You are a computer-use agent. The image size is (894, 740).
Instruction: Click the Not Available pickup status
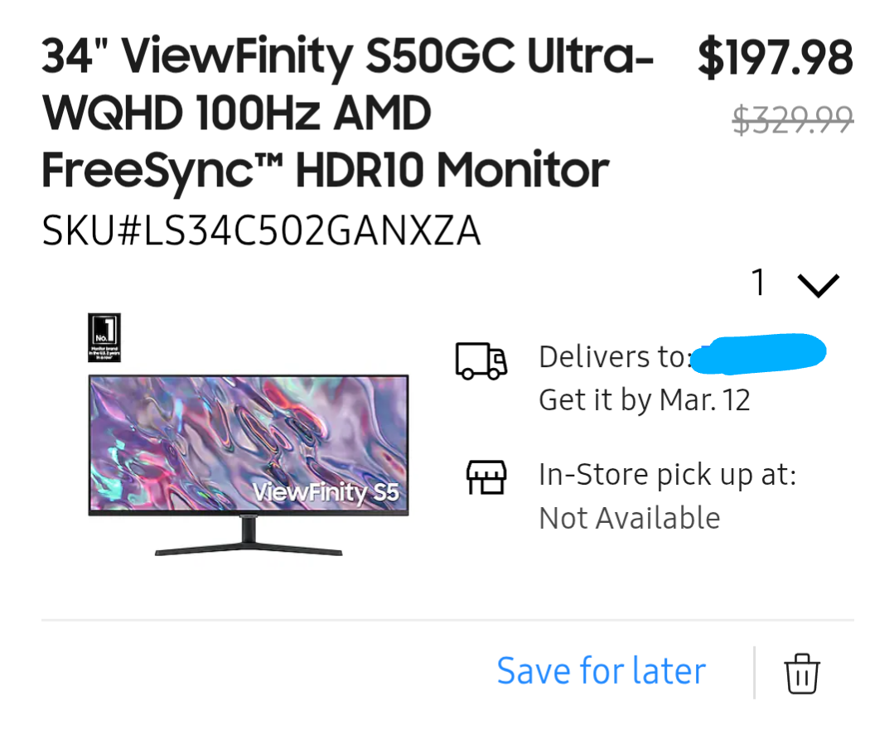630,518
